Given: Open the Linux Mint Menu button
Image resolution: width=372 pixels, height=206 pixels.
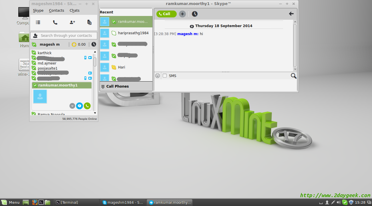Looking at the screenshot, I should 11,203.
